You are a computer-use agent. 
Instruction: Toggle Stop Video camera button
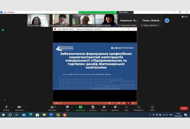(x=19, y=107)
